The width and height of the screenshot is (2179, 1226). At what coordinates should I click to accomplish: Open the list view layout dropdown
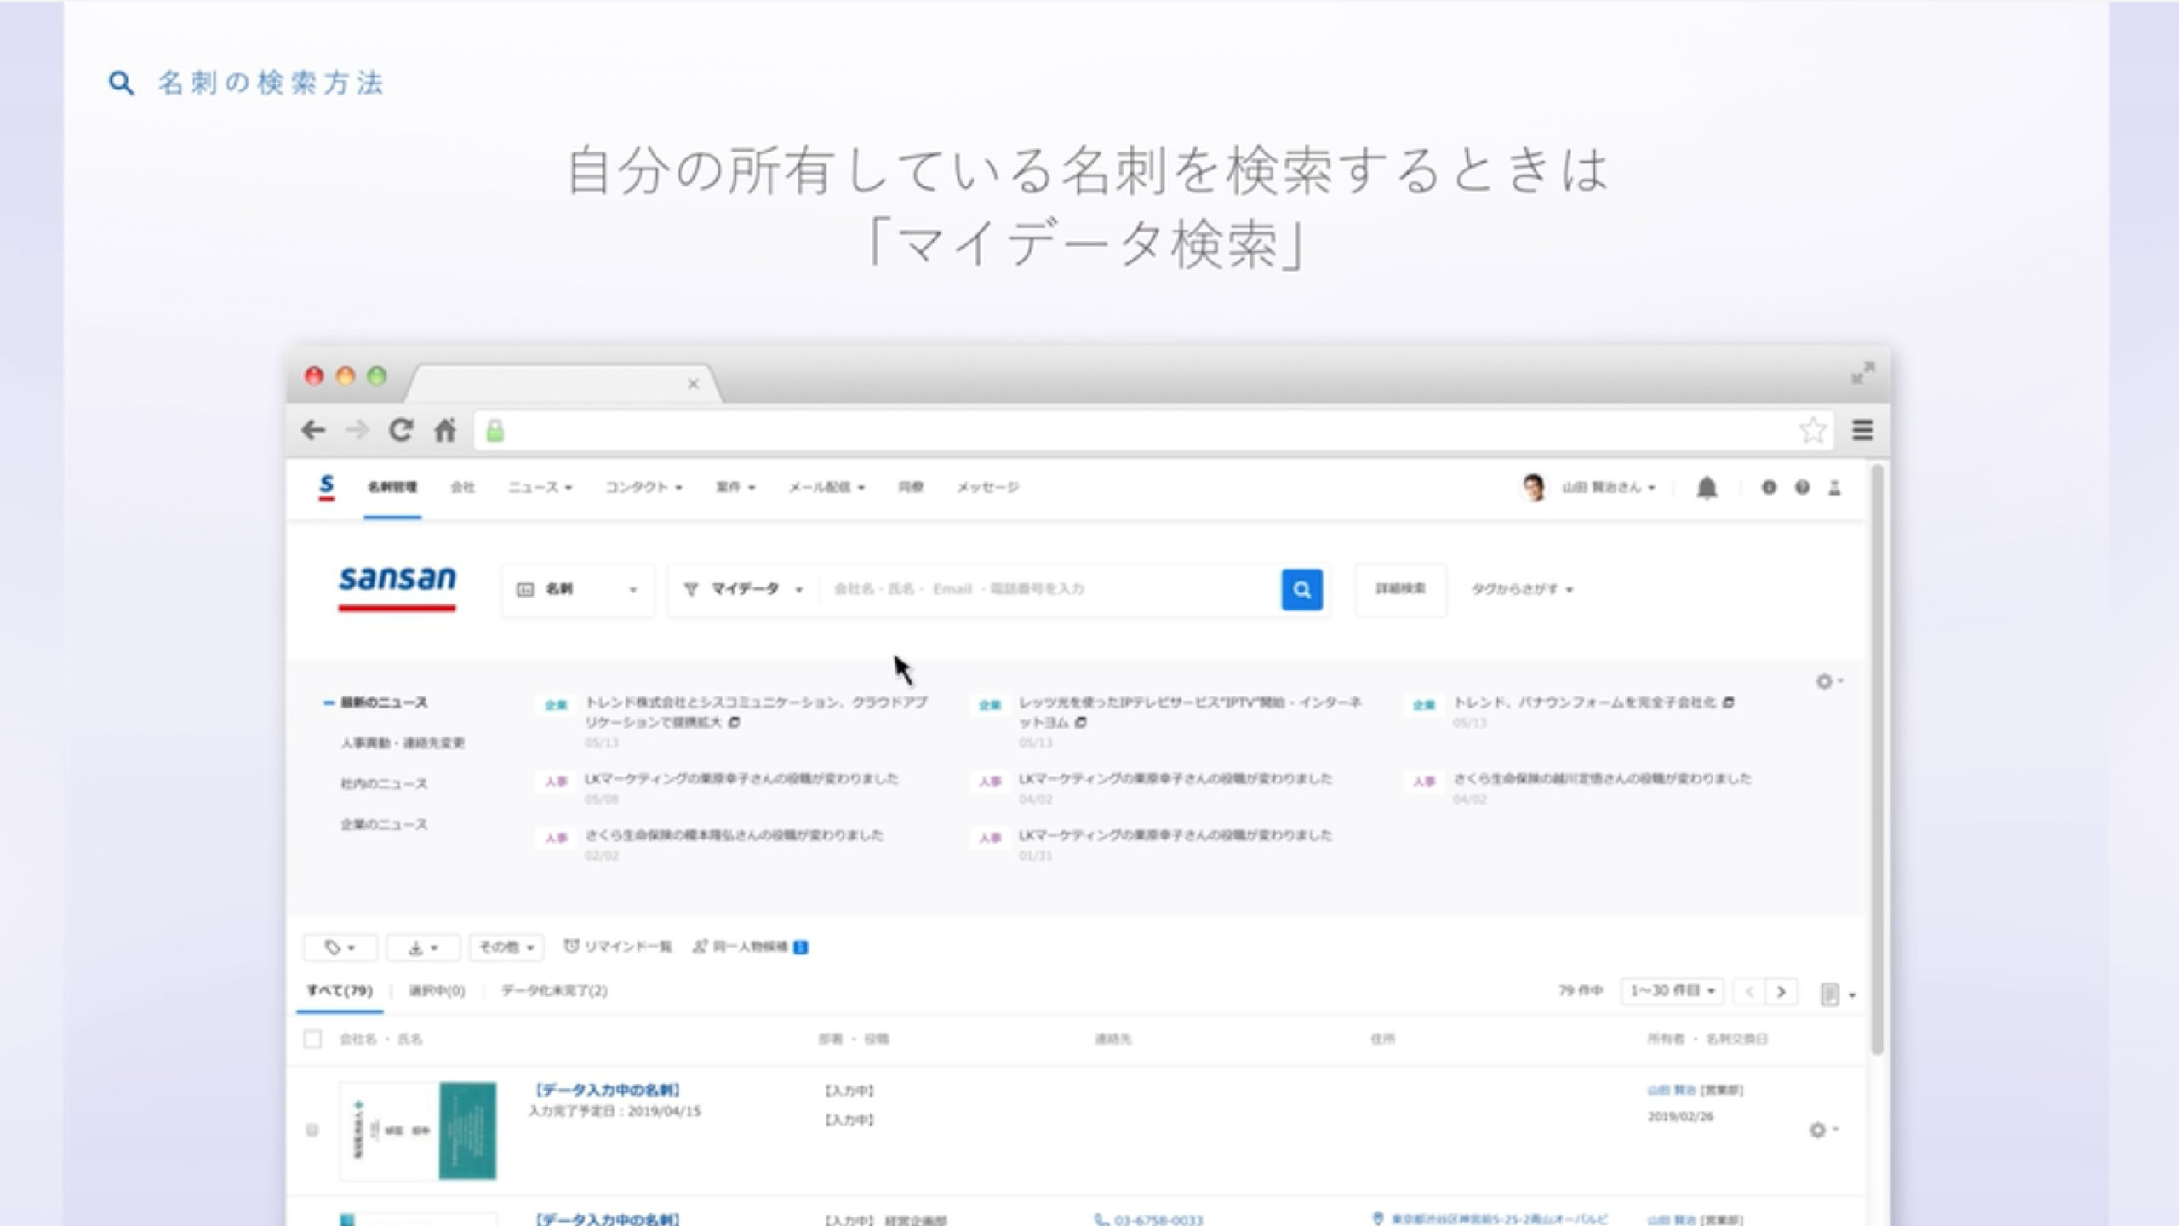tap(1838, 994)
